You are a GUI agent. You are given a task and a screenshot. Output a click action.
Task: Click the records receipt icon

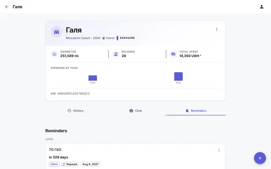116,54
